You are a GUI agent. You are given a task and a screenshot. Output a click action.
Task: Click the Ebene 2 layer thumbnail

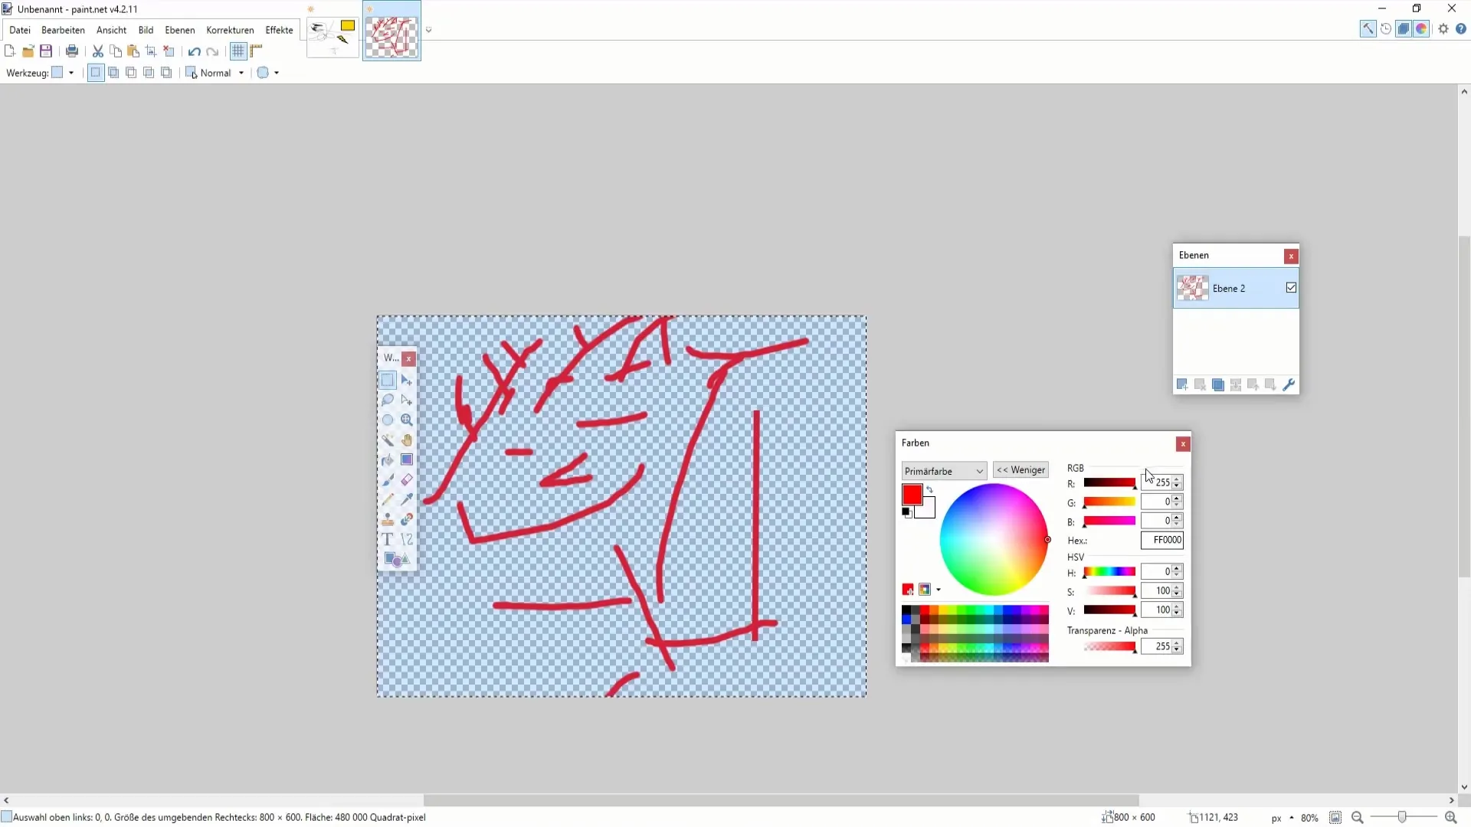[1192, 288]
